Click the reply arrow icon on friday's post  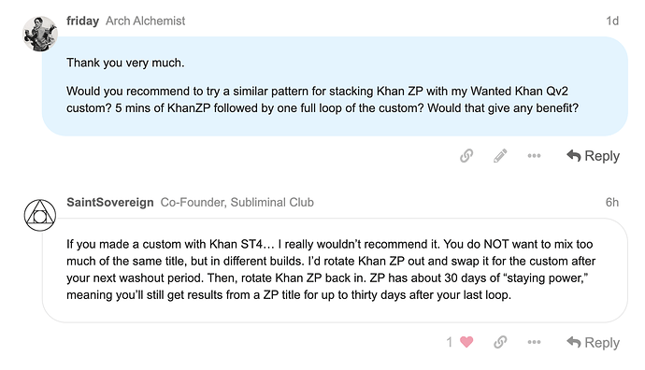pyautogui.click(x=573, y=156)
